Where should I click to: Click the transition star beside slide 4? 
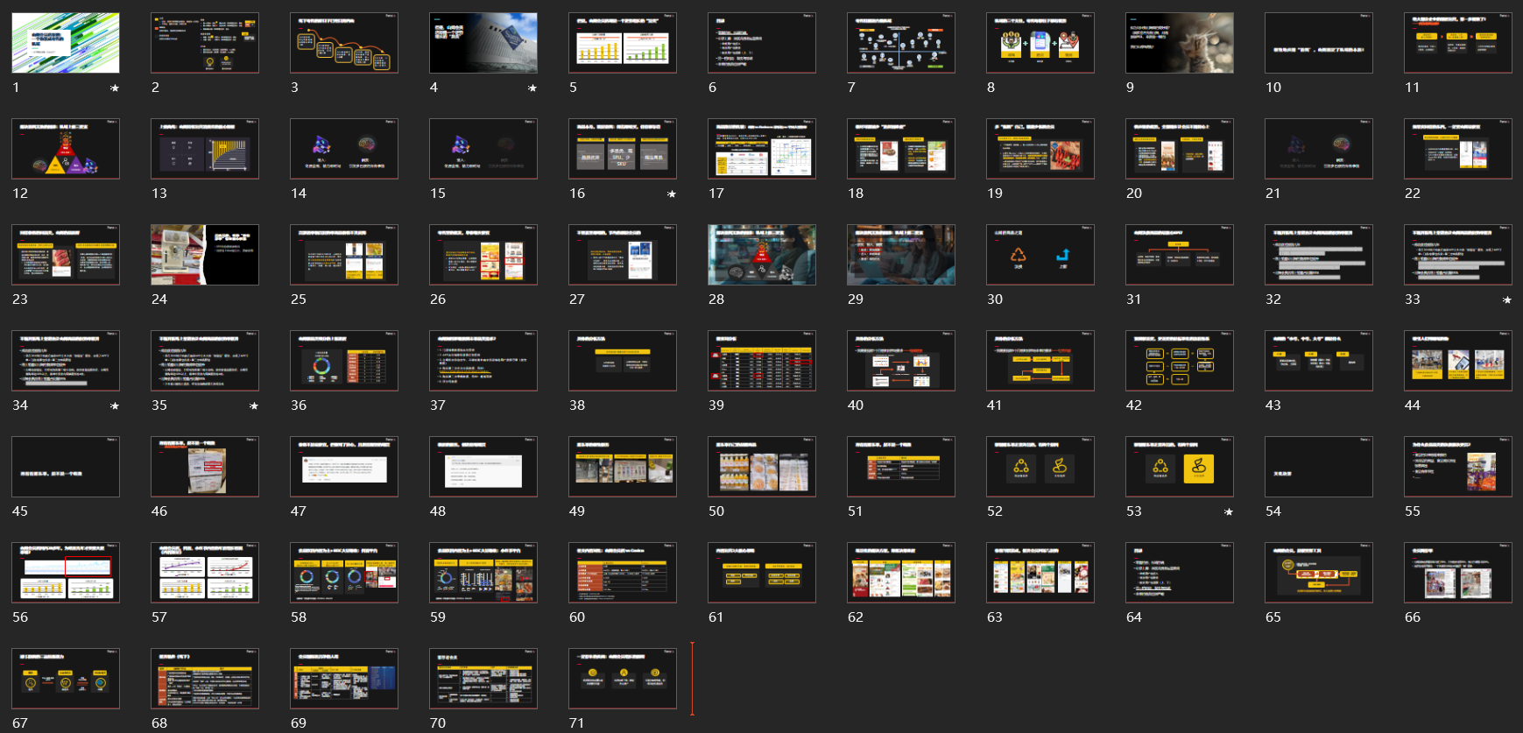(x=532, y=88)
